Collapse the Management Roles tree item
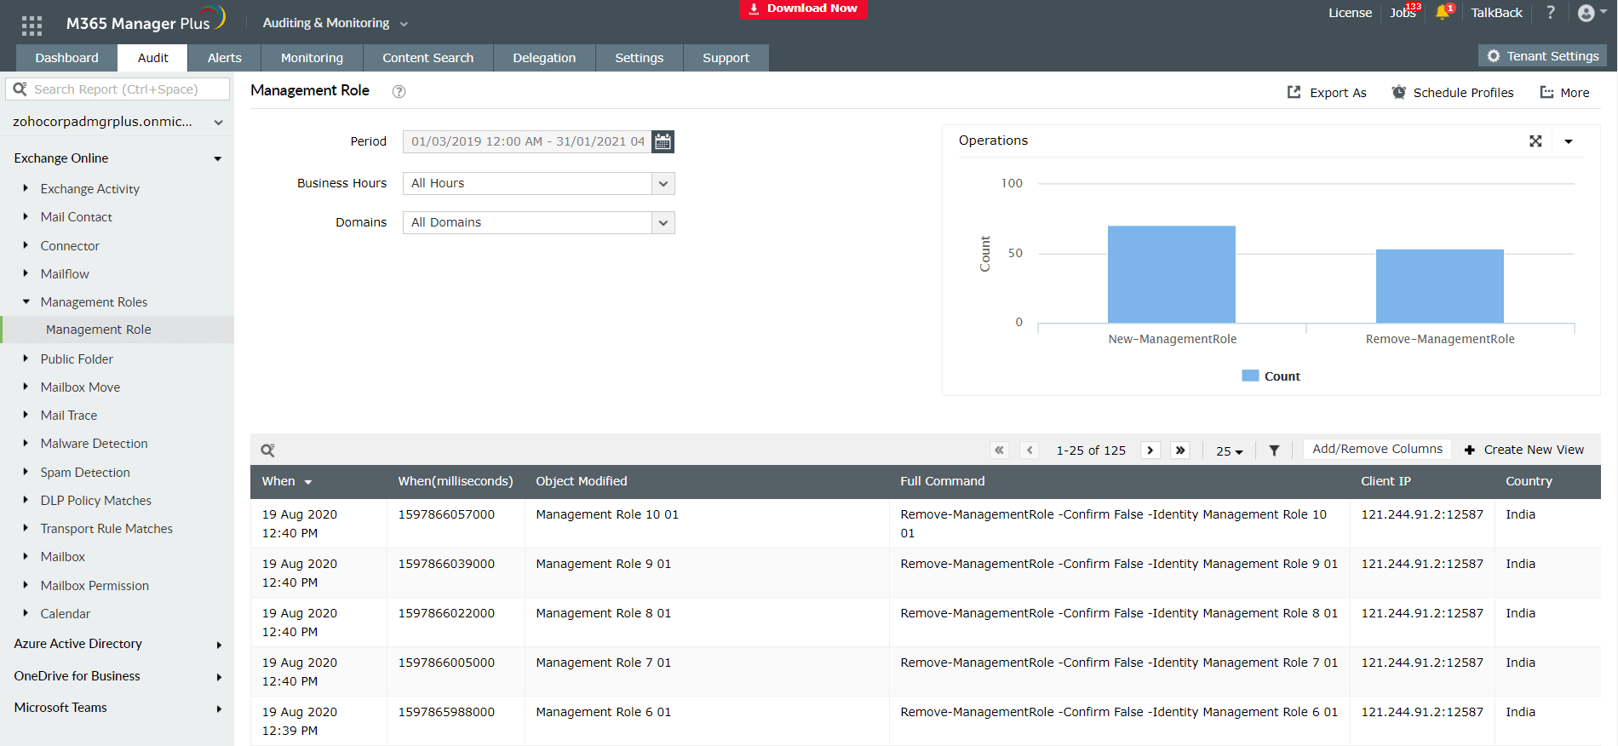 point(26,301)
